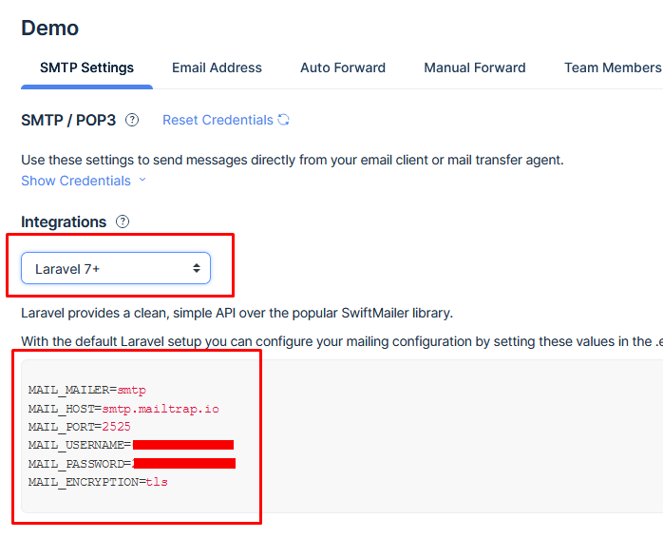Go to the Auto Forward tab
The image size is (663, 538).
(343, 67)
